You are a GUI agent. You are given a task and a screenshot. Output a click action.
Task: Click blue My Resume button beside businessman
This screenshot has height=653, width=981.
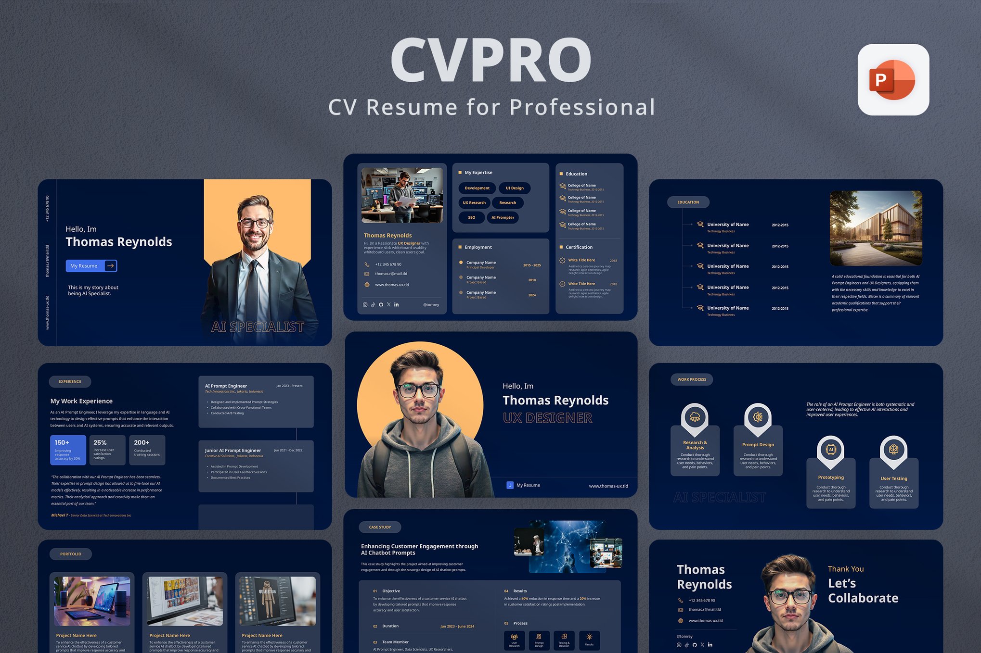pos(91,266)
